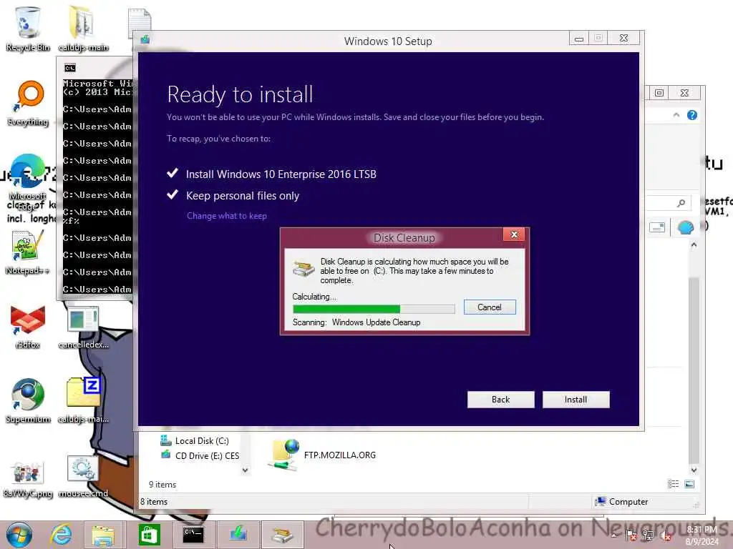Image resolution: width=733 pixels, height=549 pixels.
Task: Select Local Disk (C:) in navigation pane
Action: 195,440
